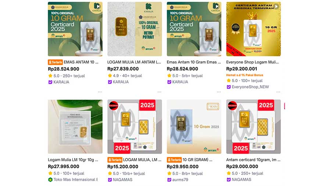The width and height of the screenshot is (331, 186).
Task: Visit KARALIA store under the Rp27.839.000 listing
Action: click(121, 82)
